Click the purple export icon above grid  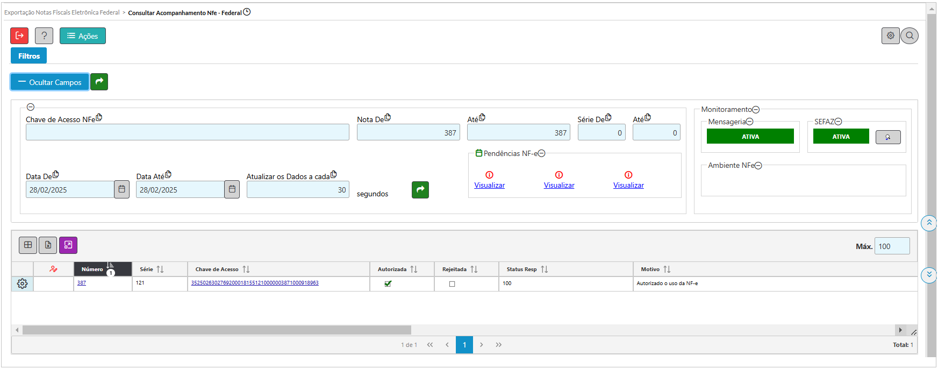(x=68, y=245)
